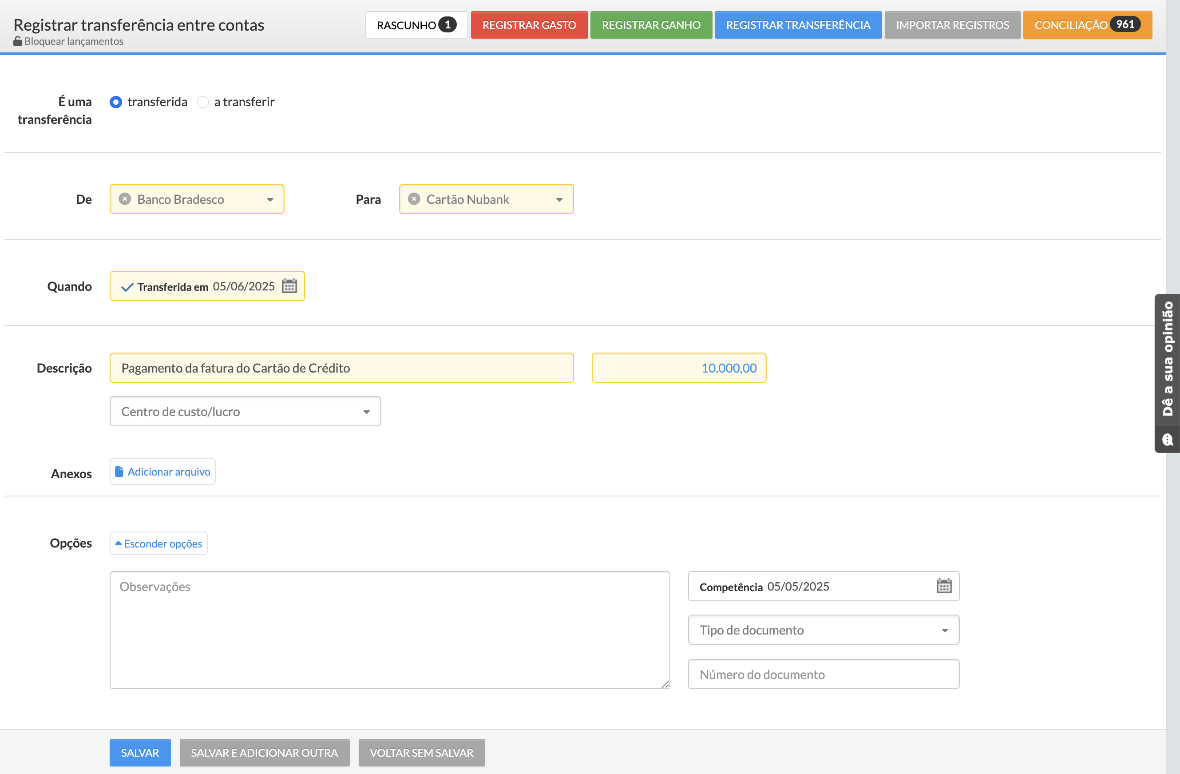Click the checkmark beside Transferida em

click(127, 287)
